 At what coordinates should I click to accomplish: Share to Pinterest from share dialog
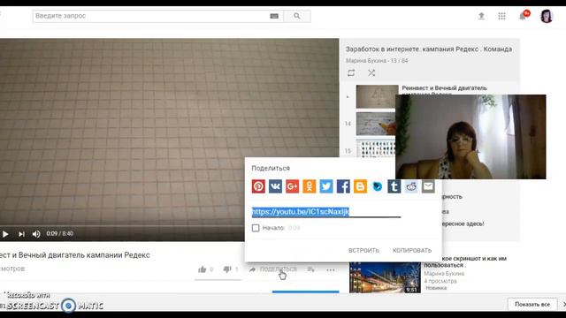(x=258, y=186)
